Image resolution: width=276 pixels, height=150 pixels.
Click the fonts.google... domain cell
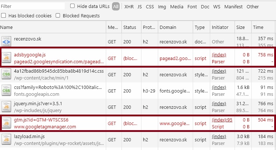tap(175, 91)
